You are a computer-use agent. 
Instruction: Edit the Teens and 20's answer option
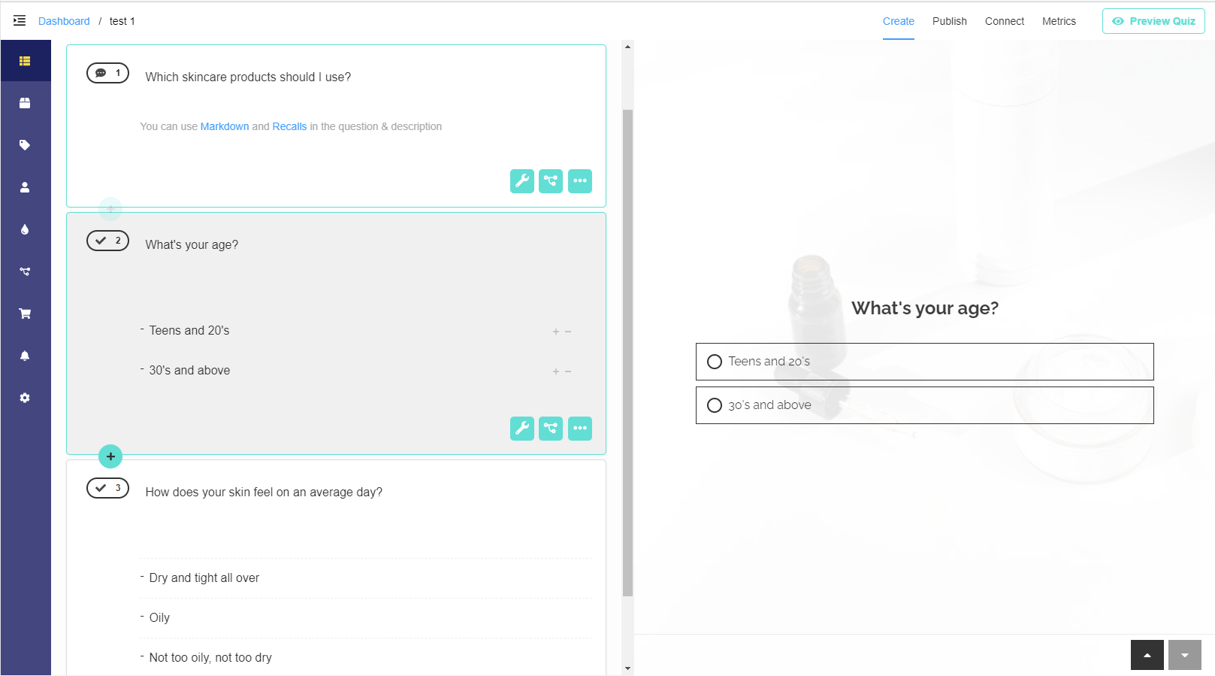point(189,330)
